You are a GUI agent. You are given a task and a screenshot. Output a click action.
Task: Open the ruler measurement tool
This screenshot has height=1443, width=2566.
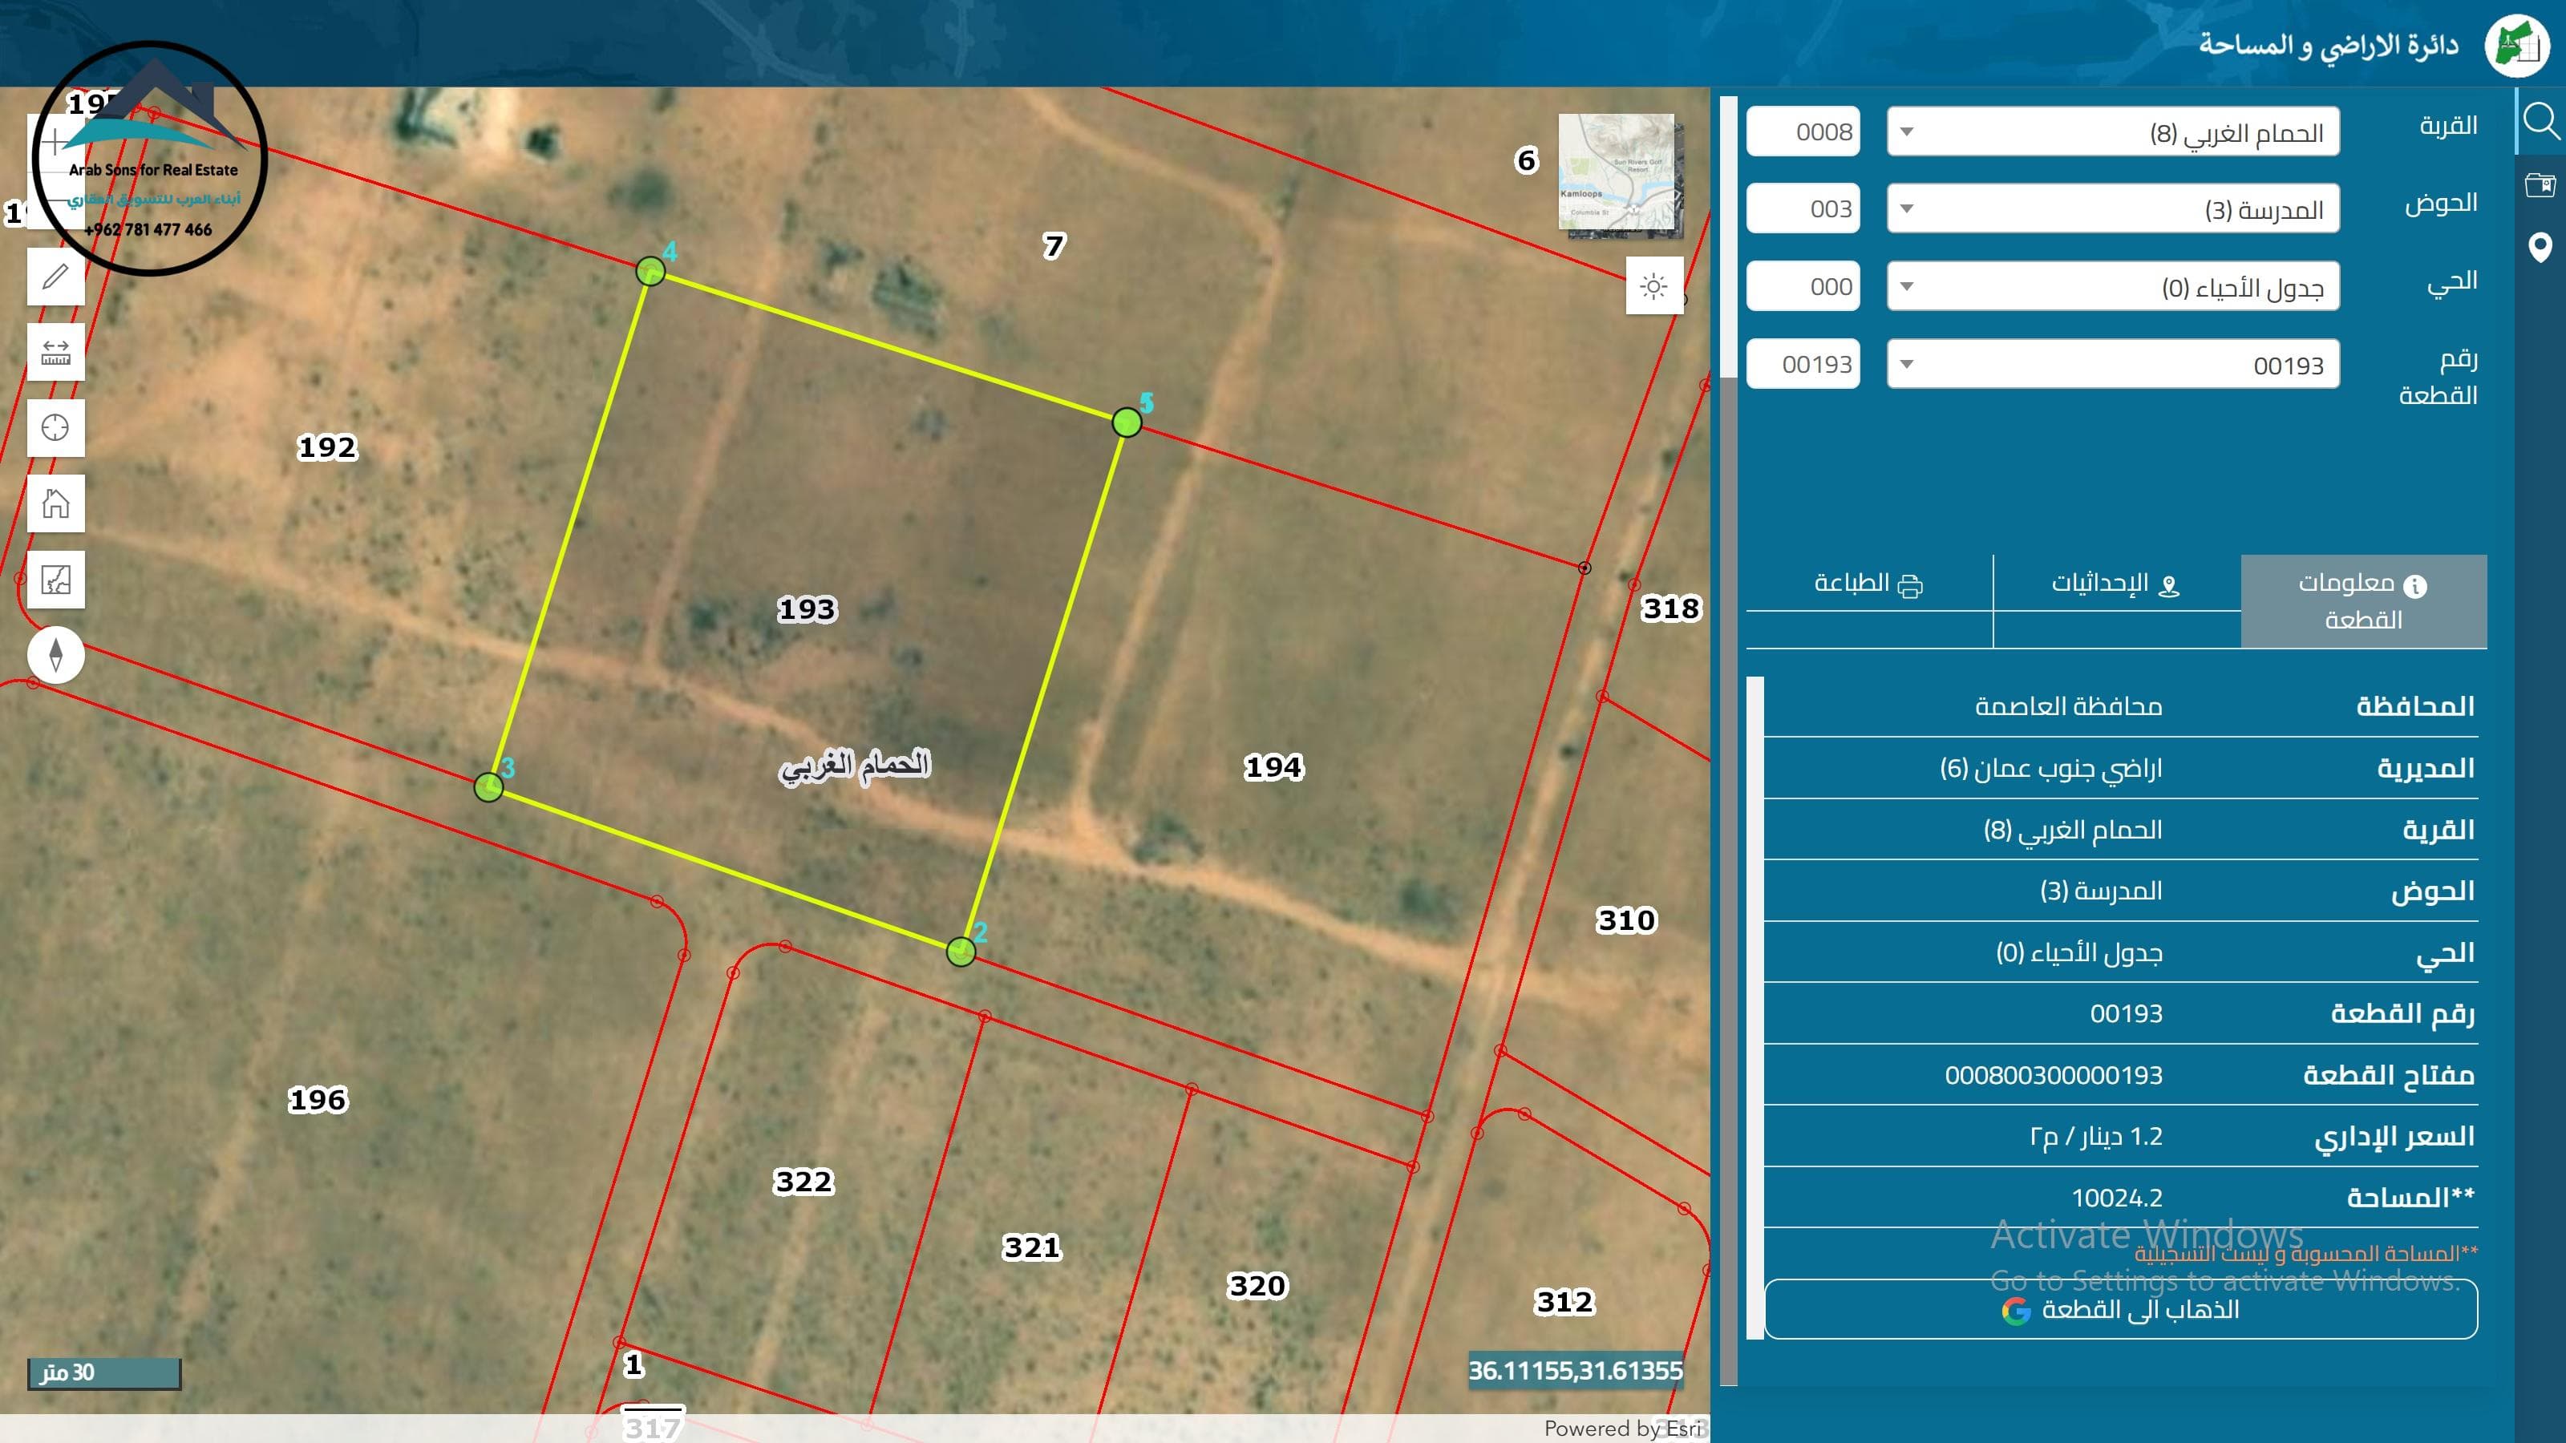pos(56,352)
